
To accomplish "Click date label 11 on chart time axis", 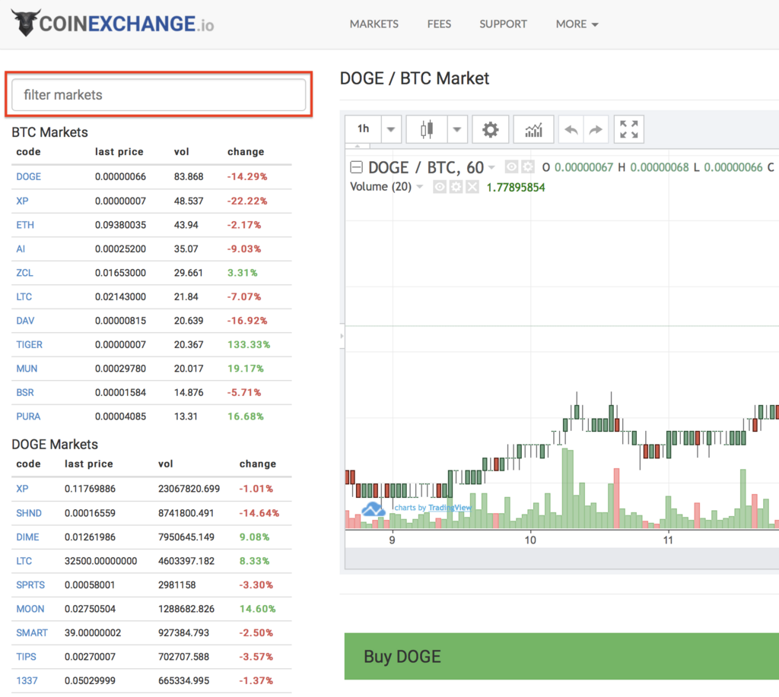I will tap(668, 540).
